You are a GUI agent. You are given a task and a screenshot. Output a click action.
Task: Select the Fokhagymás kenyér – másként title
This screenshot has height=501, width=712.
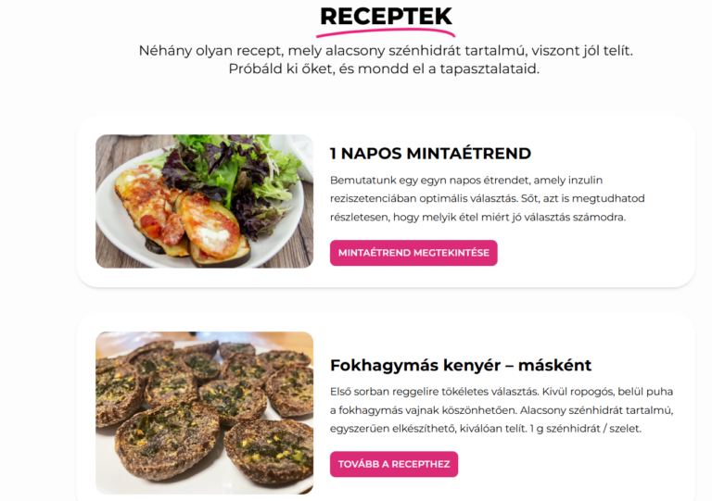[461, 365]
